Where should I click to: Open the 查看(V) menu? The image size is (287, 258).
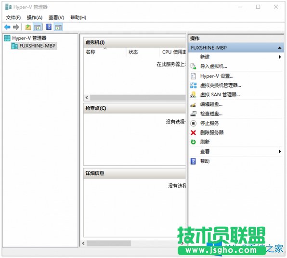click(x=56, y=17)
